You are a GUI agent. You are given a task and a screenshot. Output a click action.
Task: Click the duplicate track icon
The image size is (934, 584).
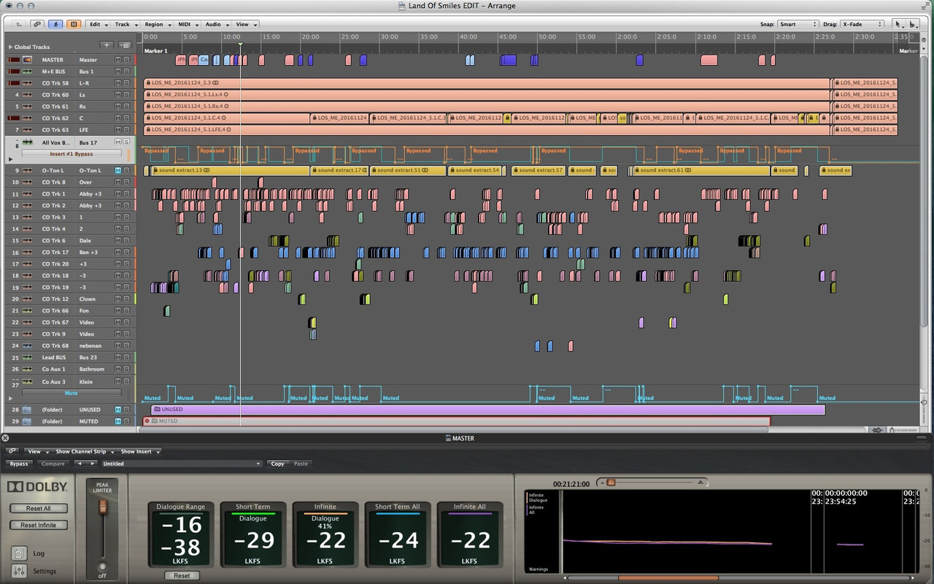(125, 45)
